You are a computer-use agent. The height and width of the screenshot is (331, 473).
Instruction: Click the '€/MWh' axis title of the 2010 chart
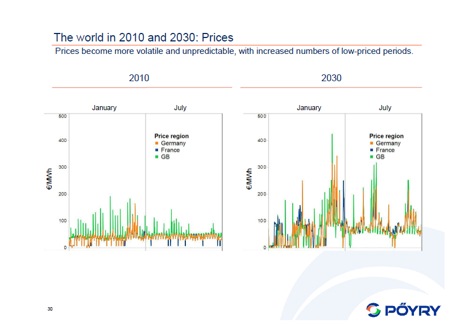[49, 179]
